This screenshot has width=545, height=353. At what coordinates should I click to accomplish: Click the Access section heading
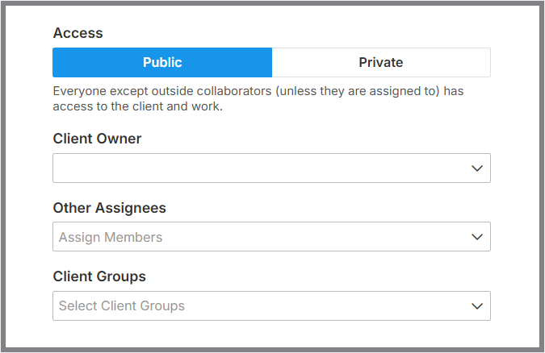(x=78, y=33)
